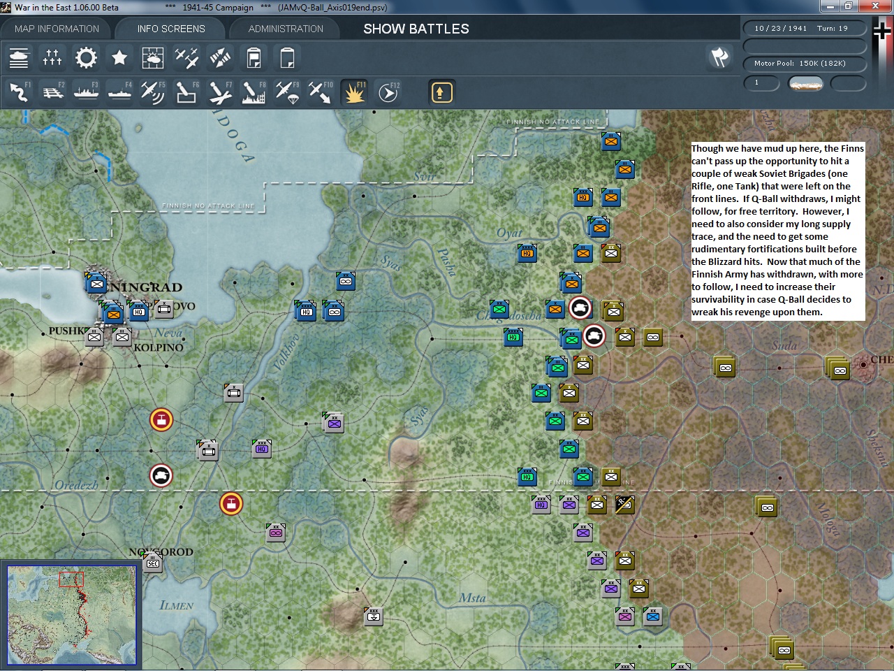Click the crossed flags icon in toolbar

(719, 57)
